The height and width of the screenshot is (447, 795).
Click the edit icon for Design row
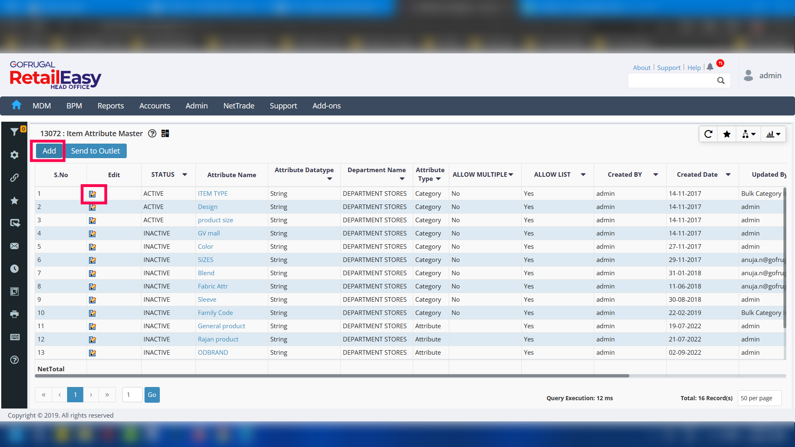tap(92, 207)
